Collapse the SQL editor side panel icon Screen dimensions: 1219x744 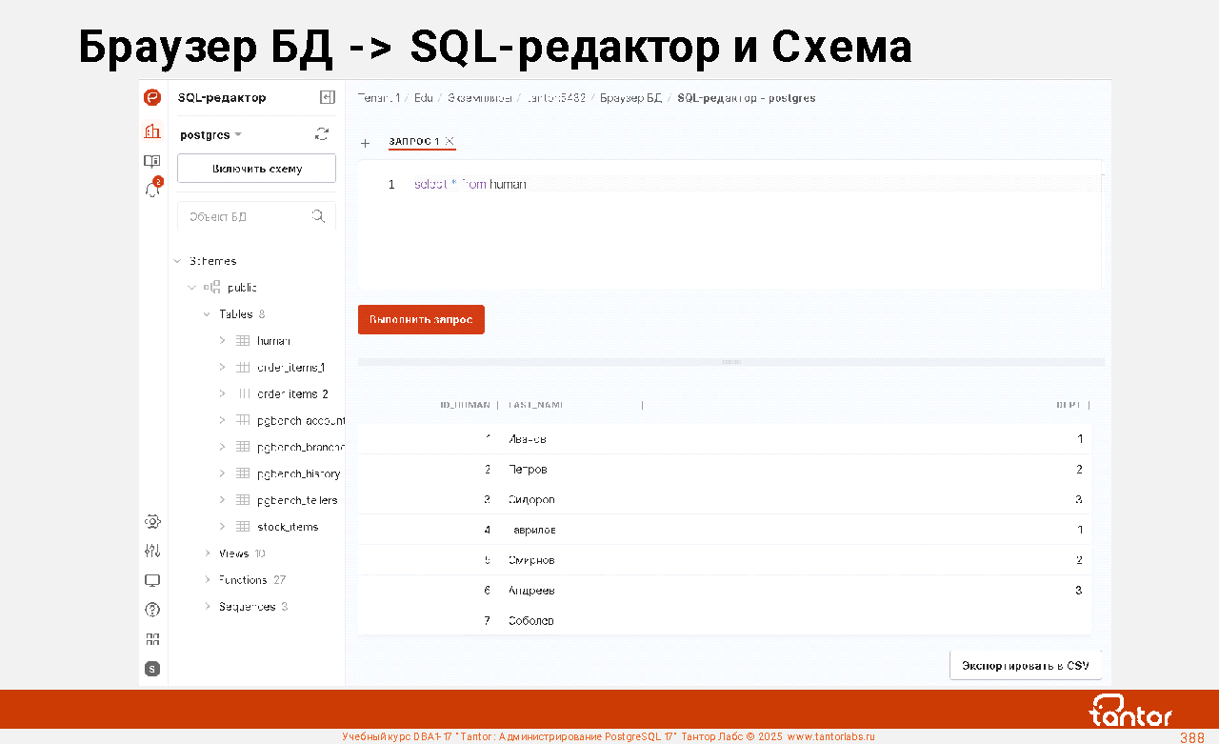click(327, 97)
